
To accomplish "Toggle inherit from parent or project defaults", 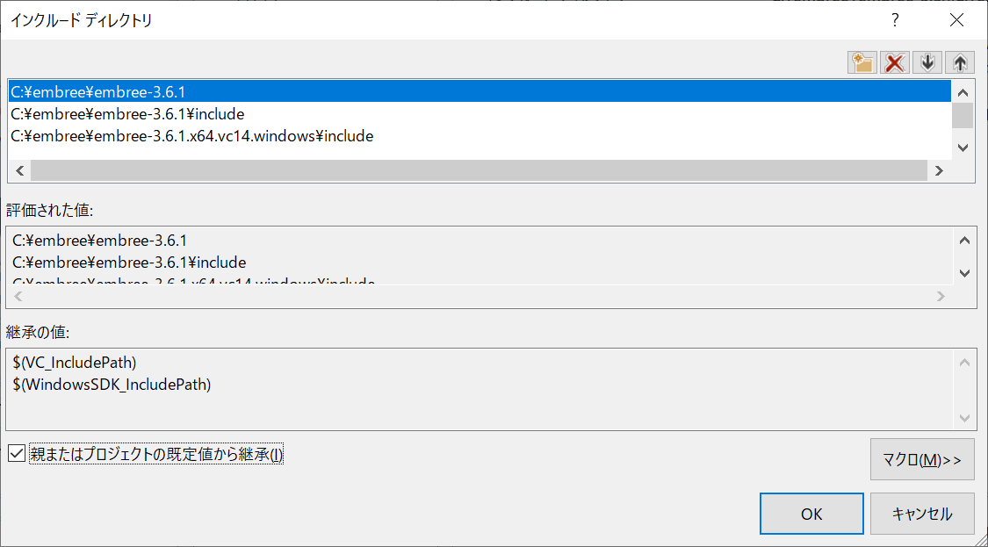I will click(17, 453).
